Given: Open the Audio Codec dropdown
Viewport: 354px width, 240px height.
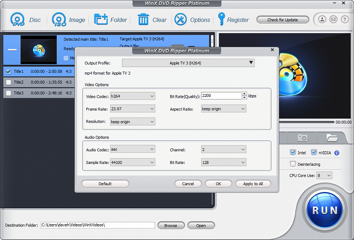Looking at the screenshot, I should coord(133,149).
